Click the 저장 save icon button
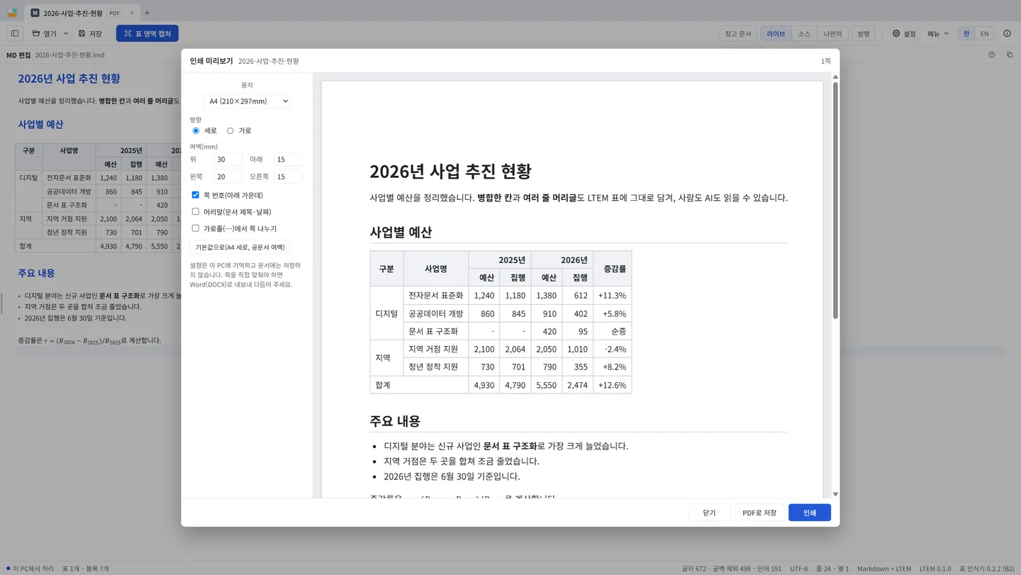The height and width of the screenshot is (575, 1021). [x=90, y=33]
